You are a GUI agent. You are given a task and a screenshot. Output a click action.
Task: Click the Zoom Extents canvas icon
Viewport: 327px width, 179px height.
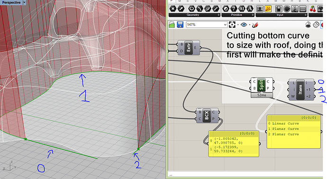point(232,25)
